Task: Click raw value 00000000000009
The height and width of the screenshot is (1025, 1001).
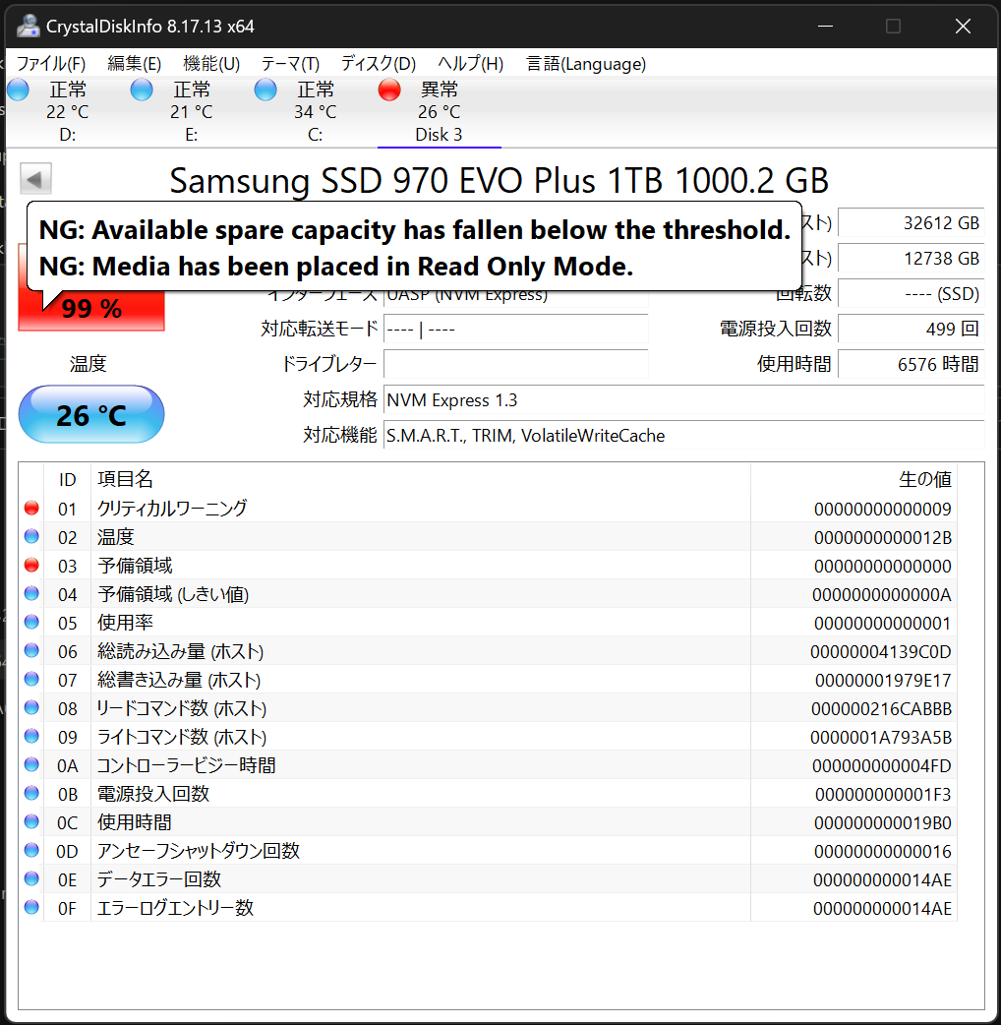Action: tap(883, 509)
